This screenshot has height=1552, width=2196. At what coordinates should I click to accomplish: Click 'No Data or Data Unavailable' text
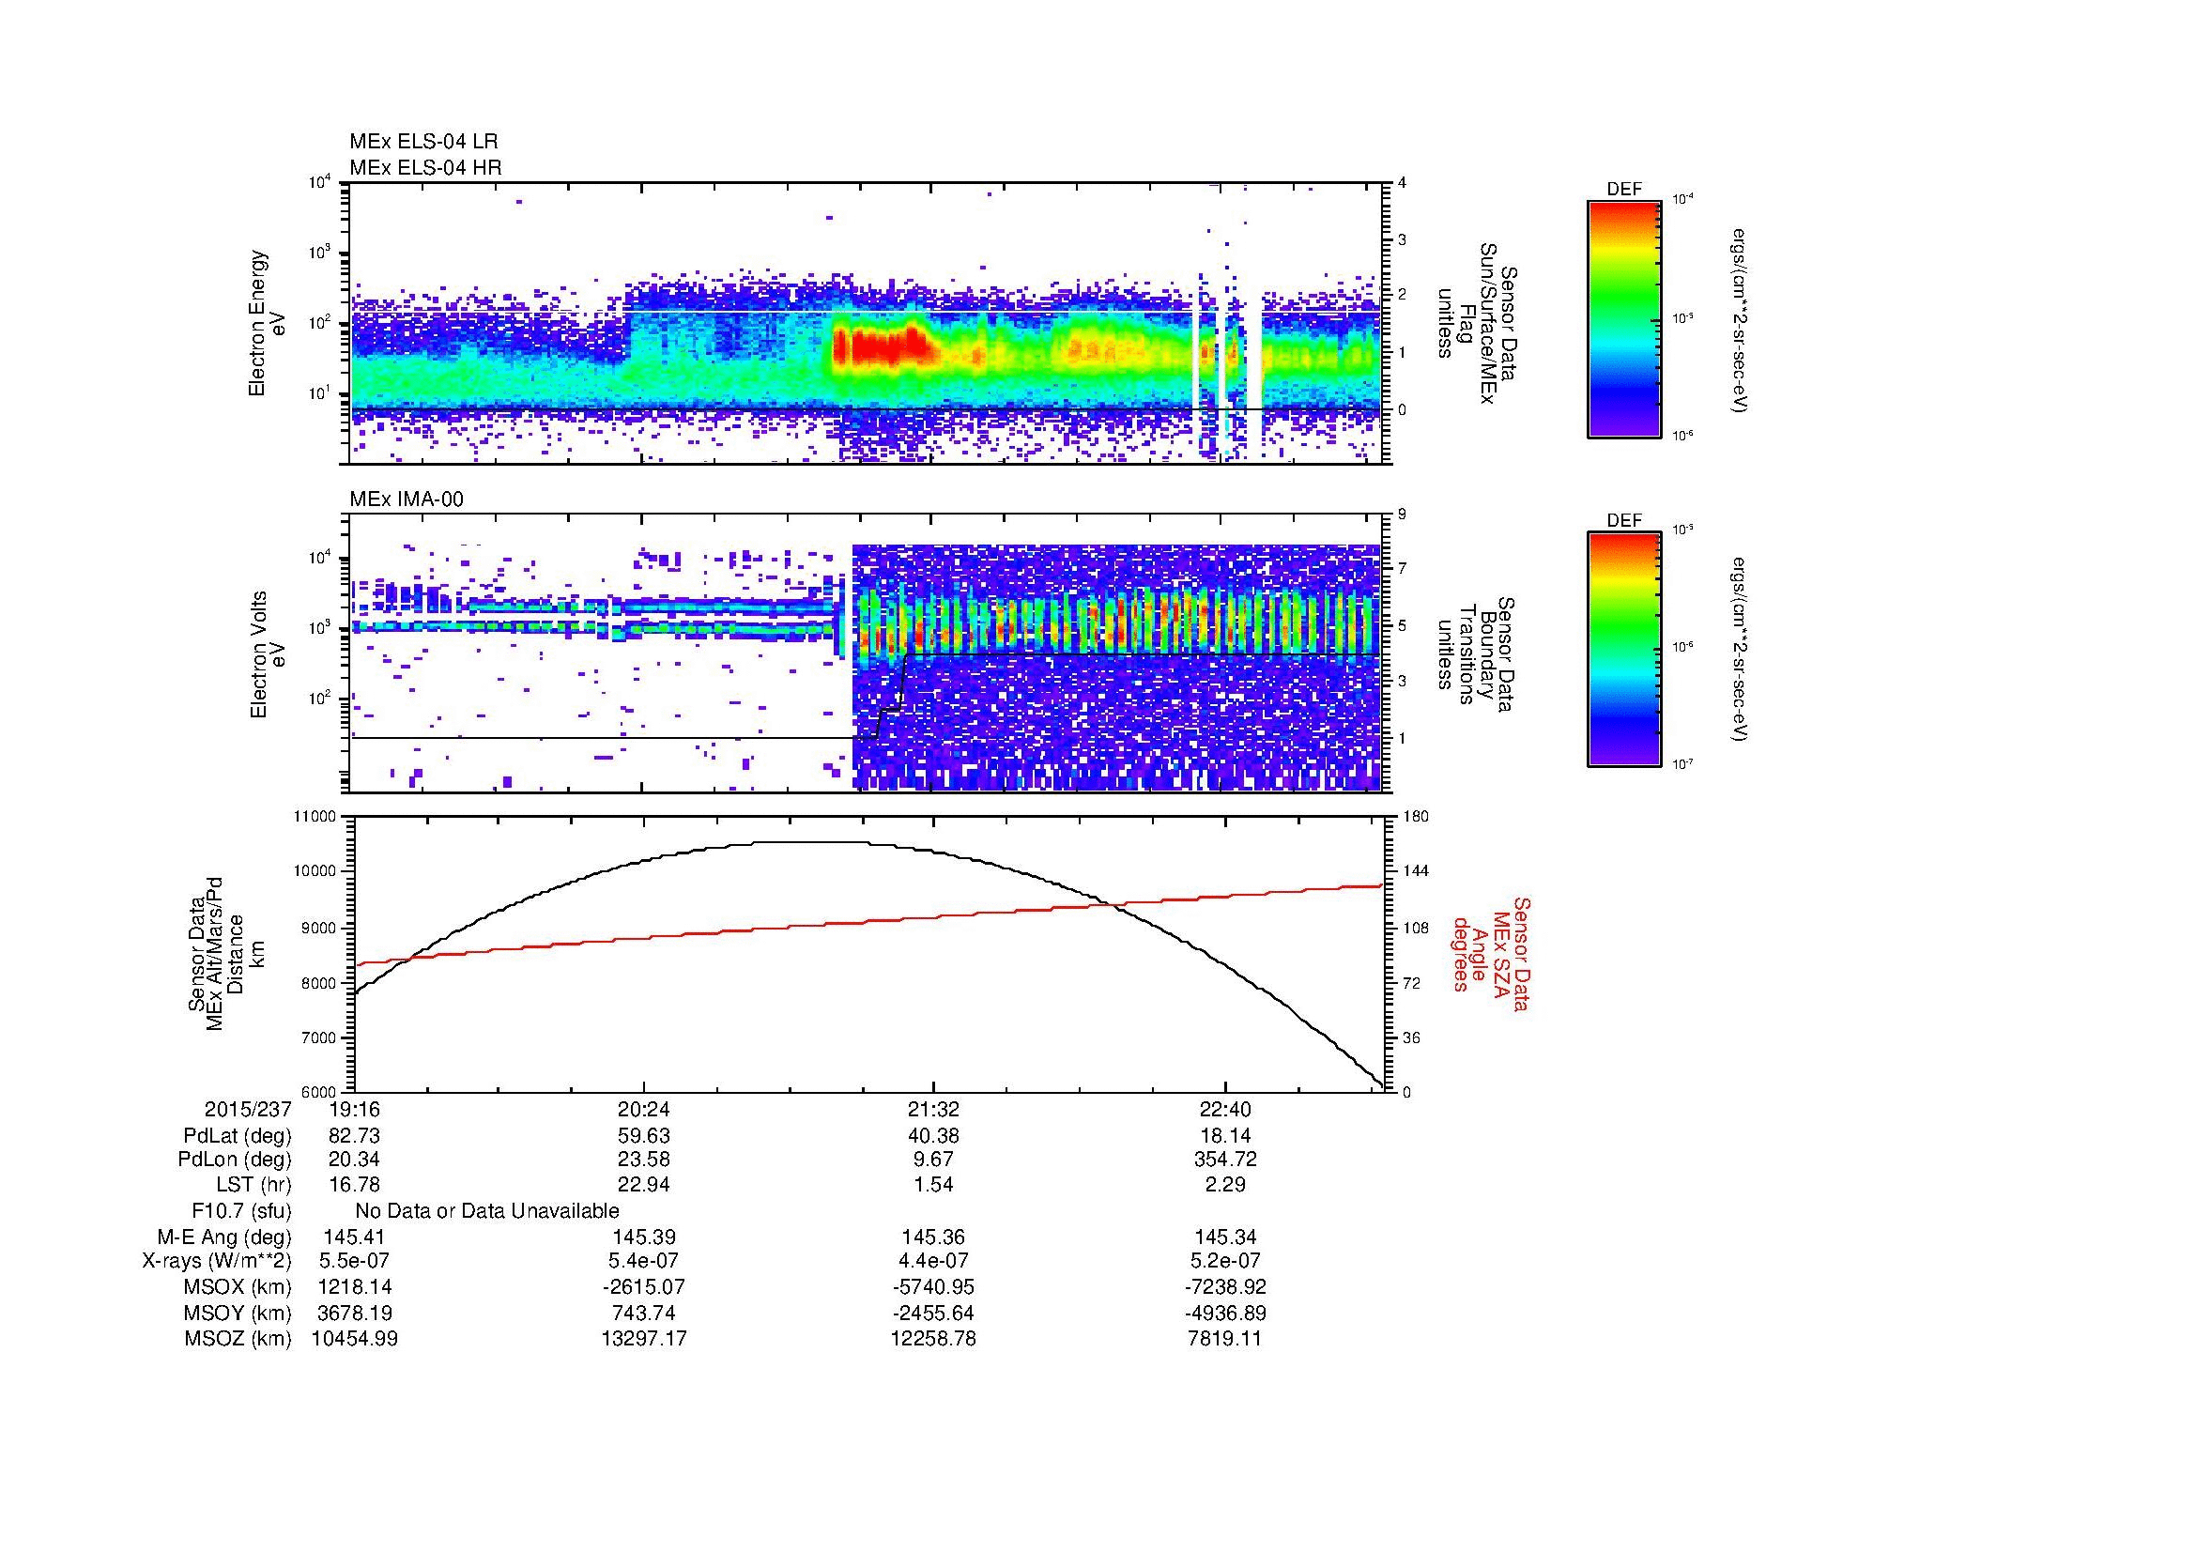point(487,1210)
